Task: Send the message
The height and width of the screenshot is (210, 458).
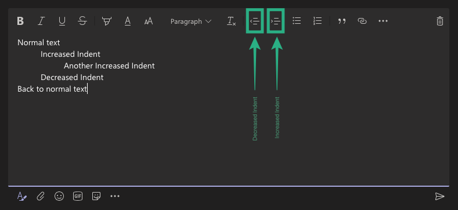Action: [x=439, y=196]
